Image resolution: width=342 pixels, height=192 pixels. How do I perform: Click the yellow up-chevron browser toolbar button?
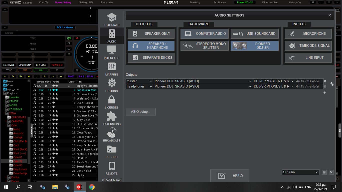(61, 76)
